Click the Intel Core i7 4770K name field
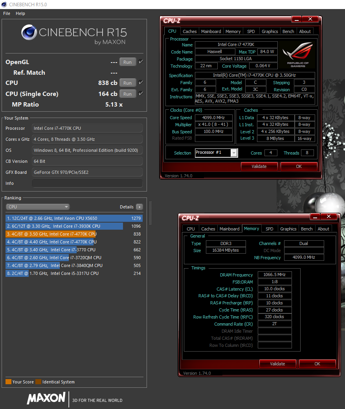 point(236,44)
